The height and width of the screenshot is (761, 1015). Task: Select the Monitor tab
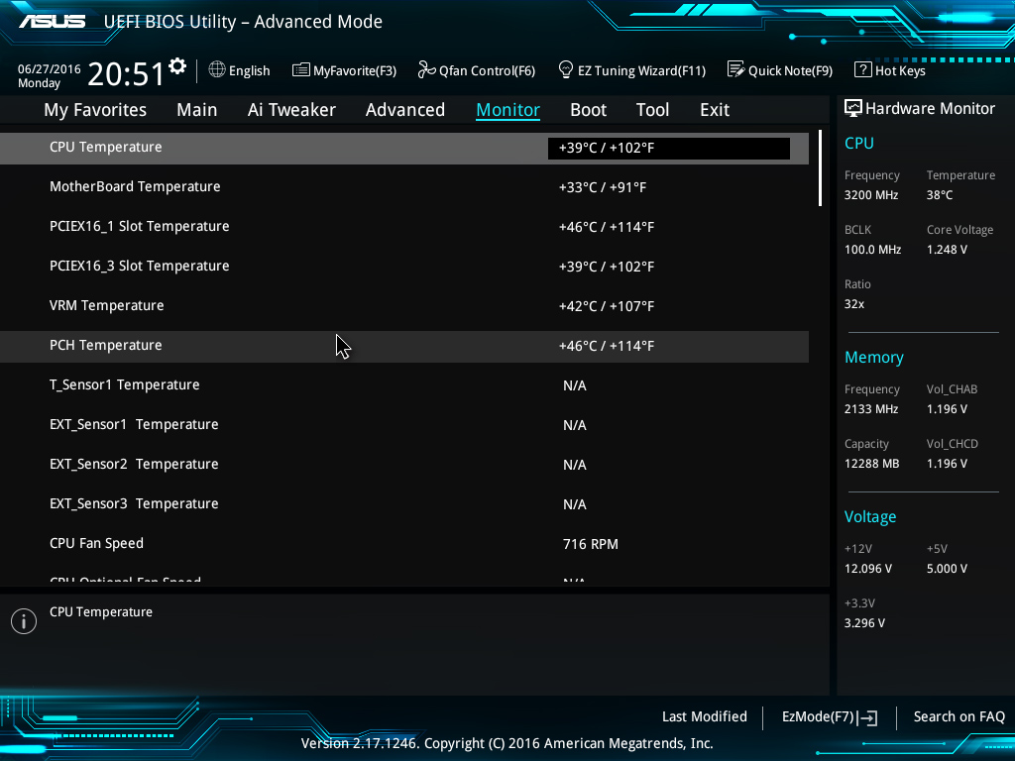[x=508, y=110]
